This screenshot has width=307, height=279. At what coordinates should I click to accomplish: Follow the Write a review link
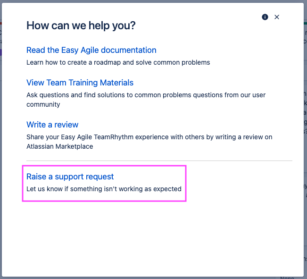[x=52, y=125]
